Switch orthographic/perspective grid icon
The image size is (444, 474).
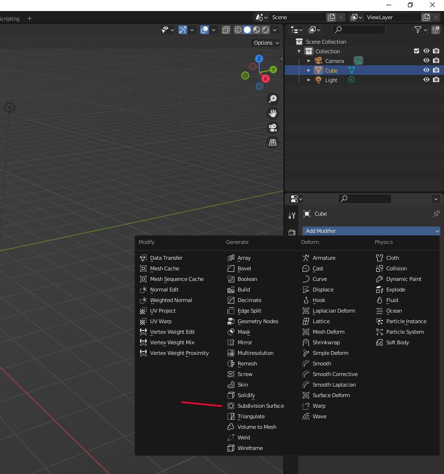point(273,142)
